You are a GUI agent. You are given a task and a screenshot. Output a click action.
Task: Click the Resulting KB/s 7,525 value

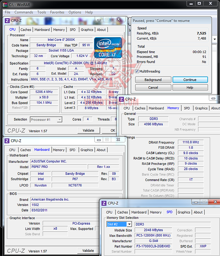click(201, 33)
